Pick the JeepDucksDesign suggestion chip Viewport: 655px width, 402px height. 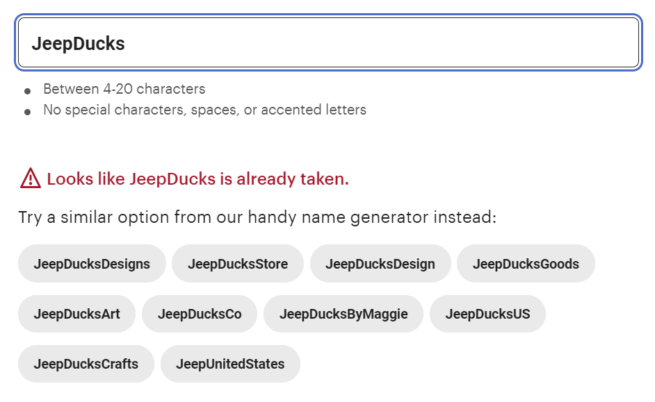(x=380, y=264)
